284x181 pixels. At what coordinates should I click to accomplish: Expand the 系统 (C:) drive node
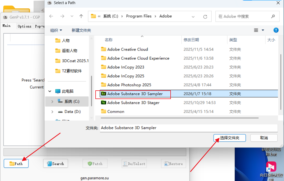point(52,102)
